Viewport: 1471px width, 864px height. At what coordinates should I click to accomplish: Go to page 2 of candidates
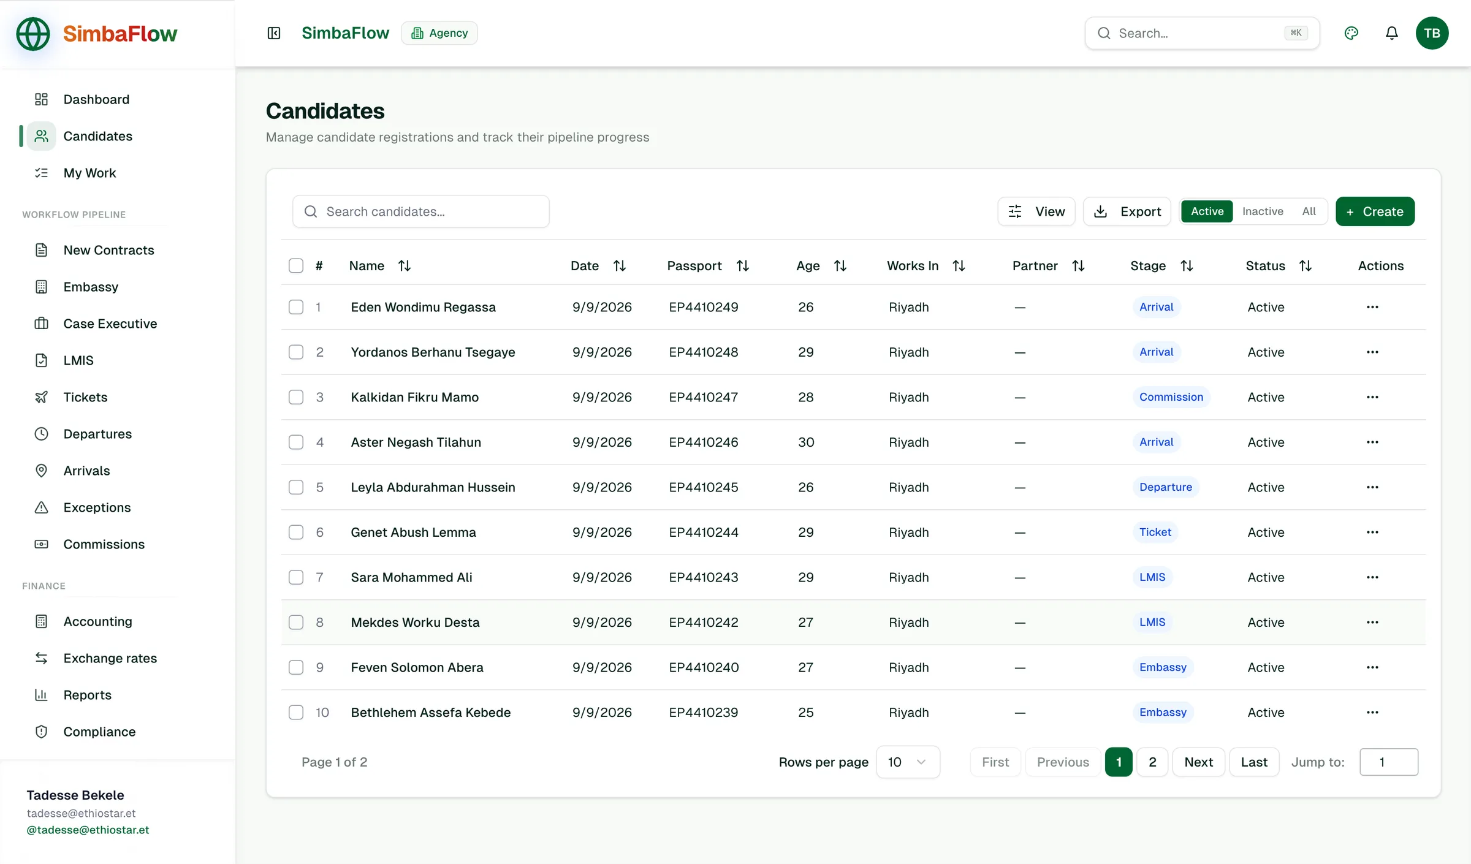[1152, 762]
